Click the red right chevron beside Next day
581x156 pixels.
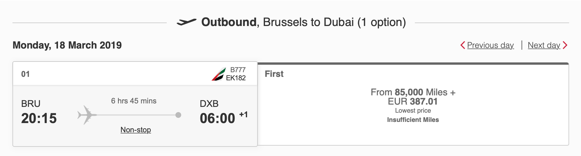(565, 45)
